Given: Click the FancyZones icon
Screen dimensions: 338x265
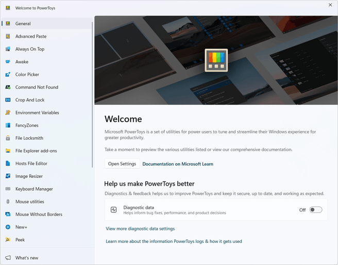Looking at the screenshot, I should [x=8, y=125].
